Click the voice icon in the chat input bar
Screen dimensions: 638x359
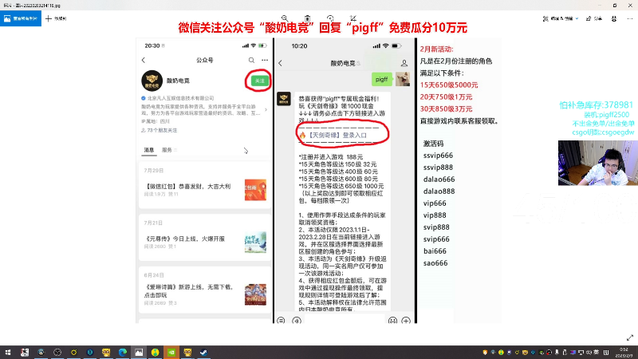coord(297,321)
